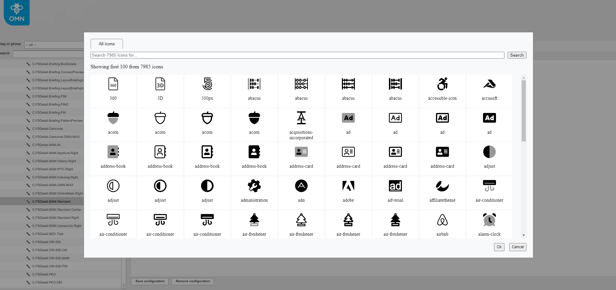Pick the acquisitions-incorporated icon
The height and width of the screenshot is (290, 616).
point(301,125)
